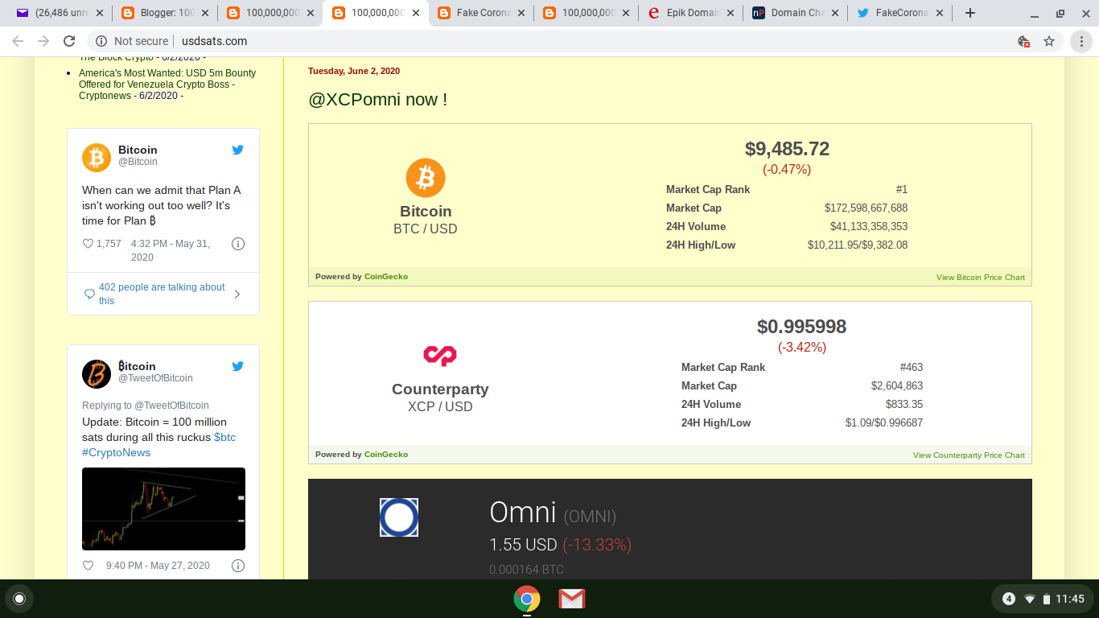The height and width of the screenshot is (618, 1099).
Task: Open tweet timestamp 4:32 PM - May 31
Action: pyautogui.click(x=171, y=250)
